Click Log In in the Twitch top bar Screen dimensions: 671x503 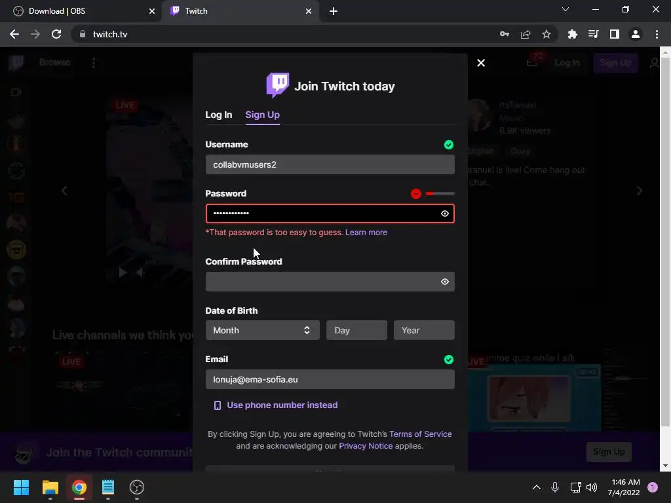tap(567, 63)
